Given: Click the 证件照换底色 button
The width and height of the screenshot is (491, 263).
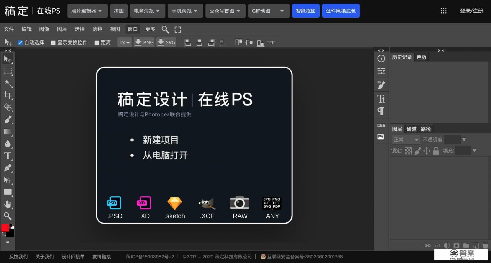Looking at the screenshot, I should coord(341,11).
